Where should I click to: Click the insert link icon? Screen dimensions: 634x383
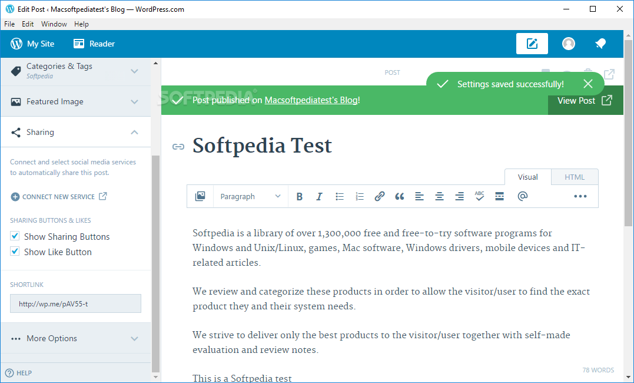pos(379,196)
